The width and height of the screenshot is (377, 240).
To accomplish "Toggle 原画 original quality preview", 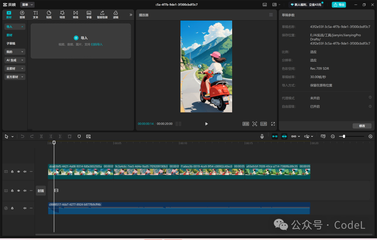I will pos(246,124).
